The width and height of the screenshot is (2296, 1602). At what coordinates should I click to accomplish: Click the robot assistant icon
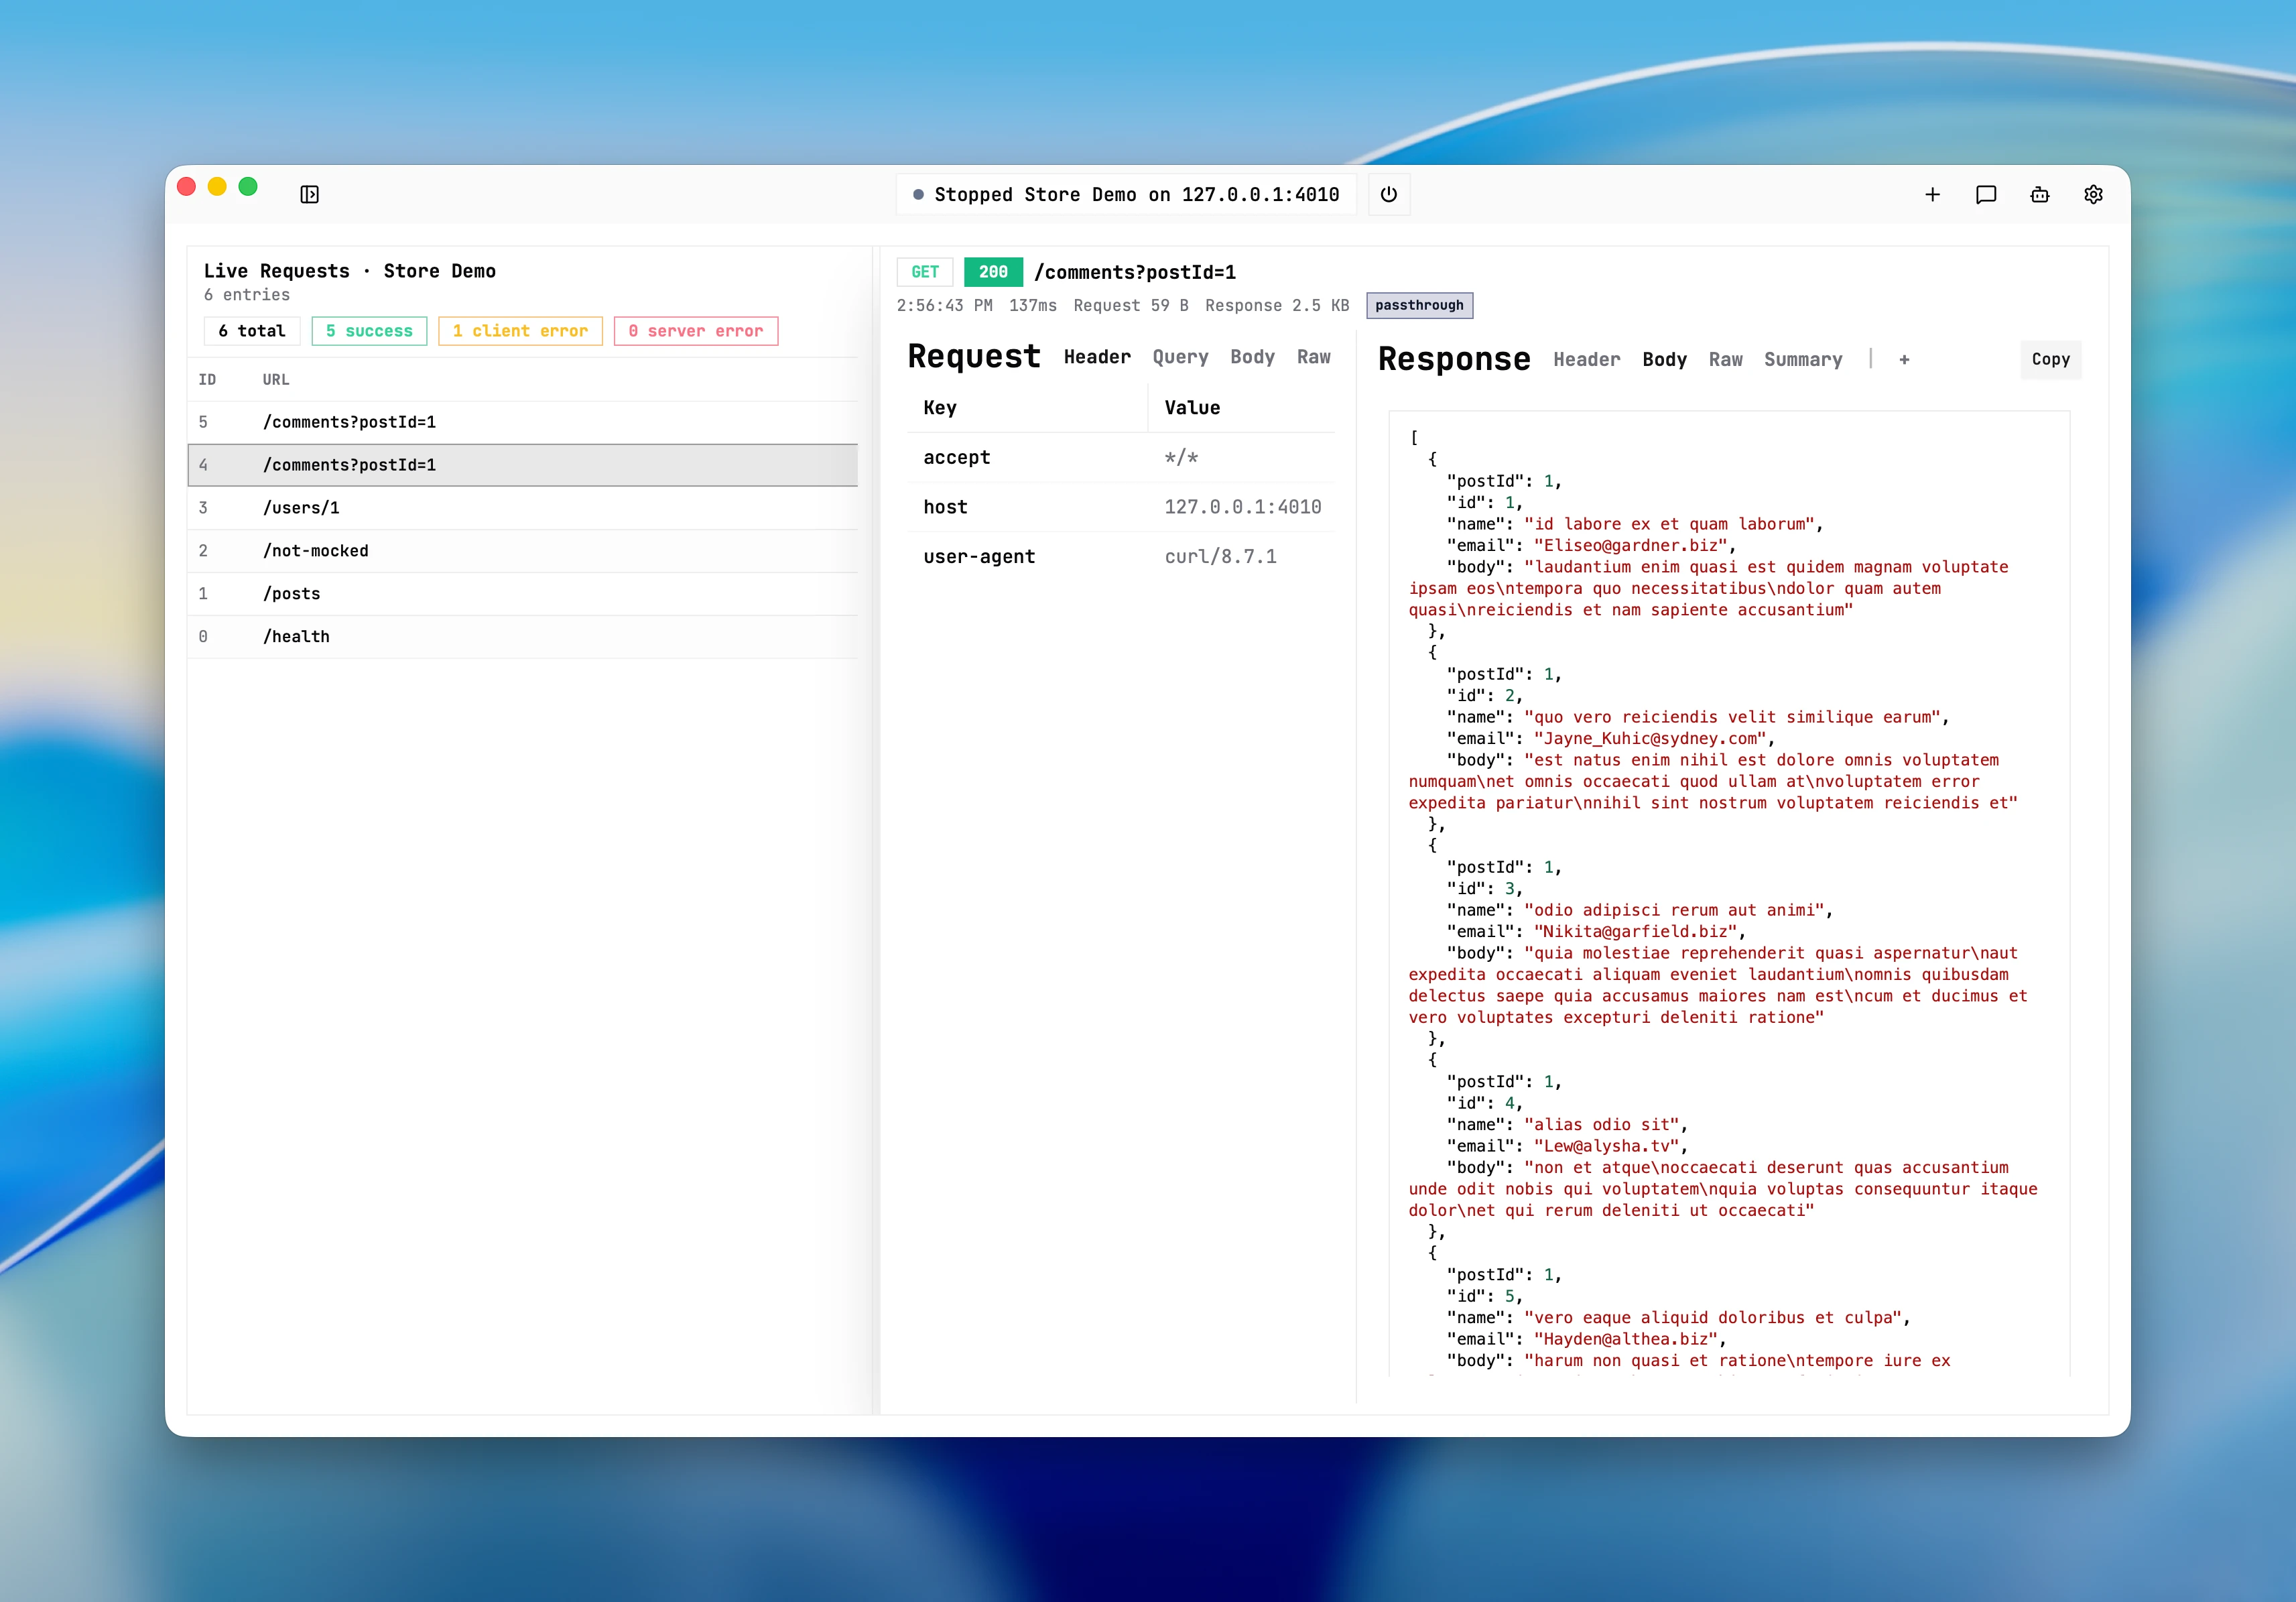click(x=2039, y=194)
